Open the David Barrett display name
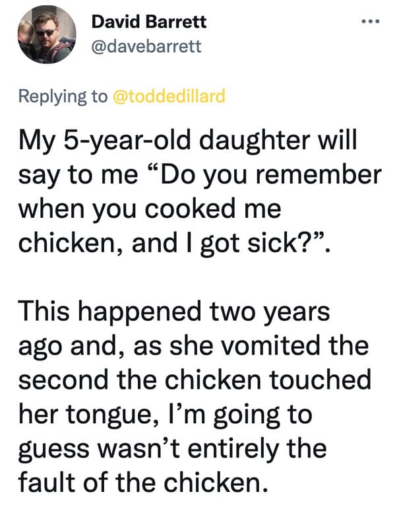This screenshot has width=395, height=511. (x=149, y=22)
